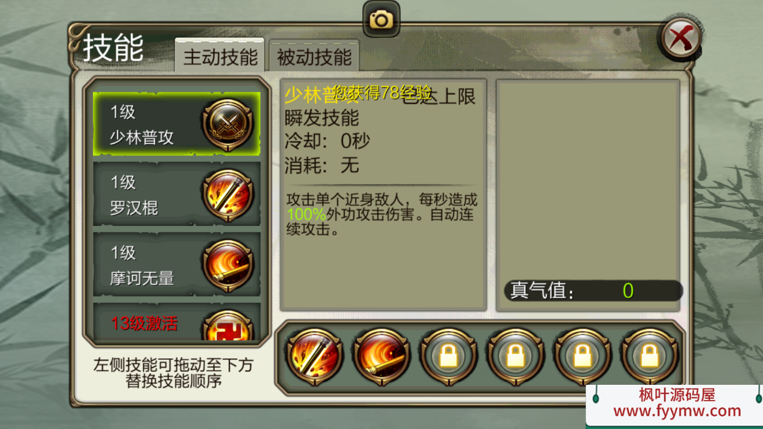Tap the second locked skill slot
Image resolution: width=763 pixels, height=429 pixels.
click(x=516, y=357)
